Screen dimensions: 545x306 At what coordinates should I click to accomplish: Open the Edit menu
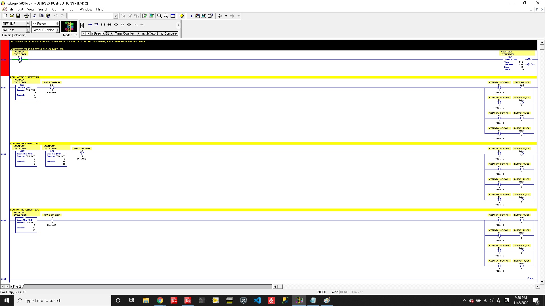click(x=20, y=9)
